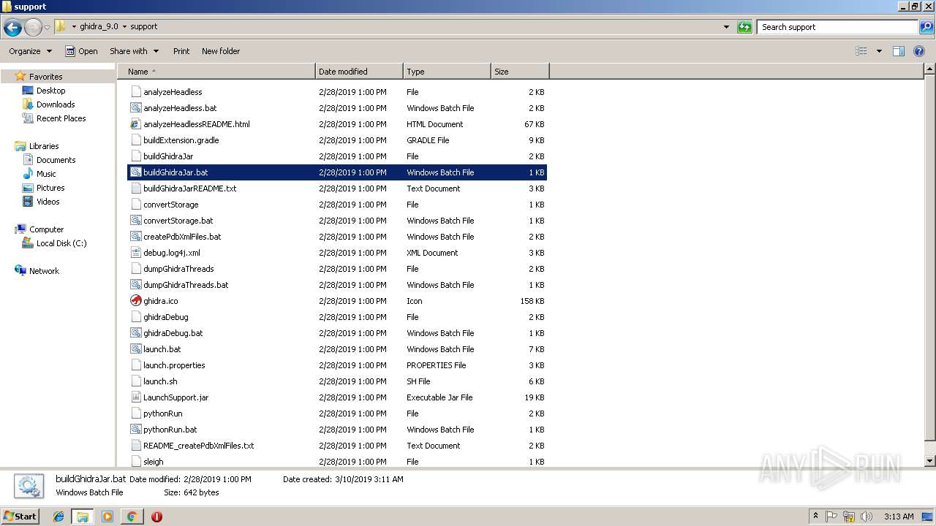This screenshot has height=526, width=936.
Task: Select the dumpGhidraThreads.bat file name
Action: [186, 285]
